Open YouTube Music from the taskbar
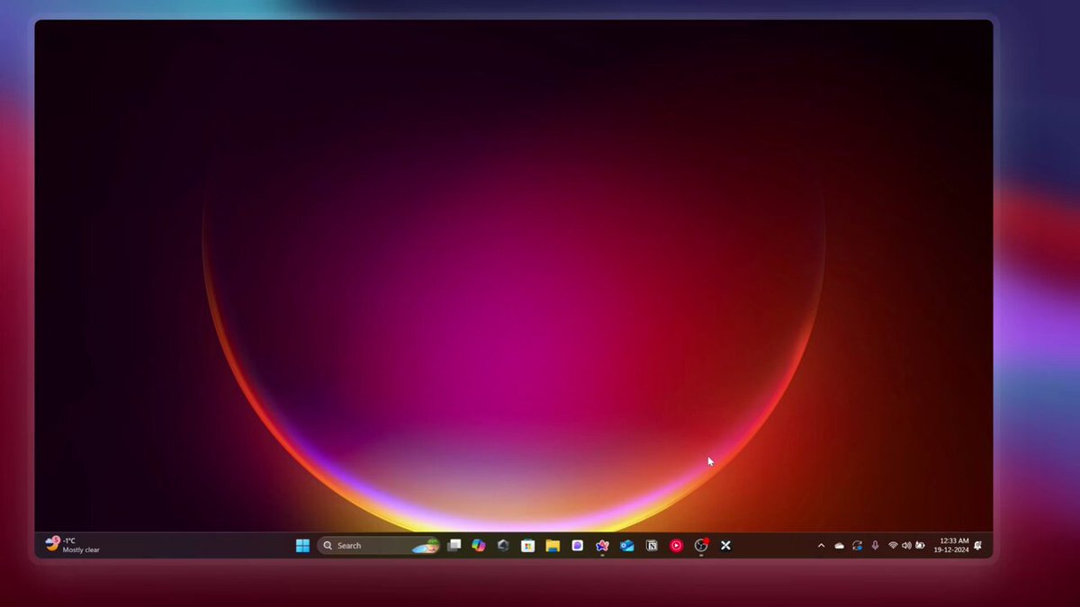This screenshot has height=607, width=1080. [x=676, y=546]
